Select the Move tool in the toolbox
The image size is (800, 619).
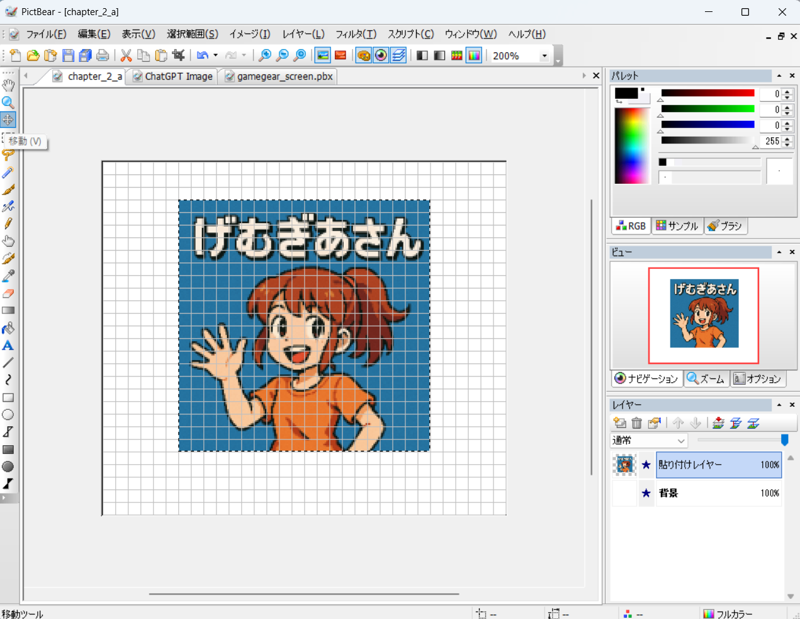pyautogui.click(x=8, y=119)
